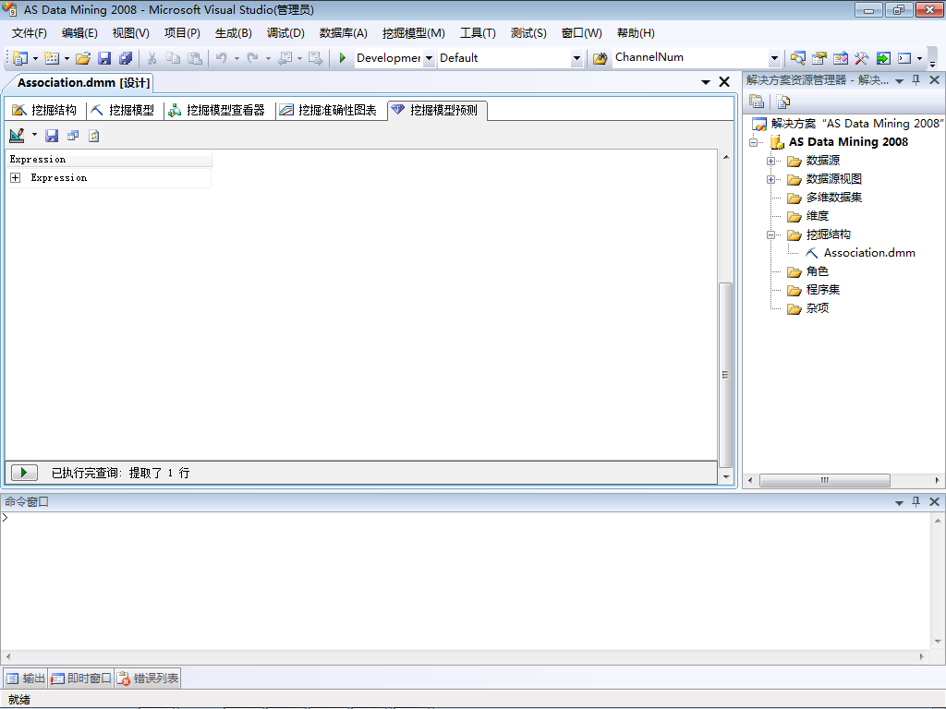Save the prediction query result
The height and width of the screenshot is (709, 946).
pyautogui.click(x=52, y=136)
